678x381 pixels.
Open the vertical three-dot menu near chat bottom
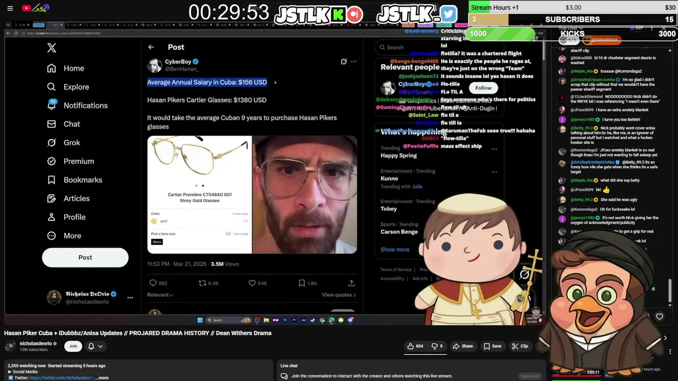pos(670,351)
